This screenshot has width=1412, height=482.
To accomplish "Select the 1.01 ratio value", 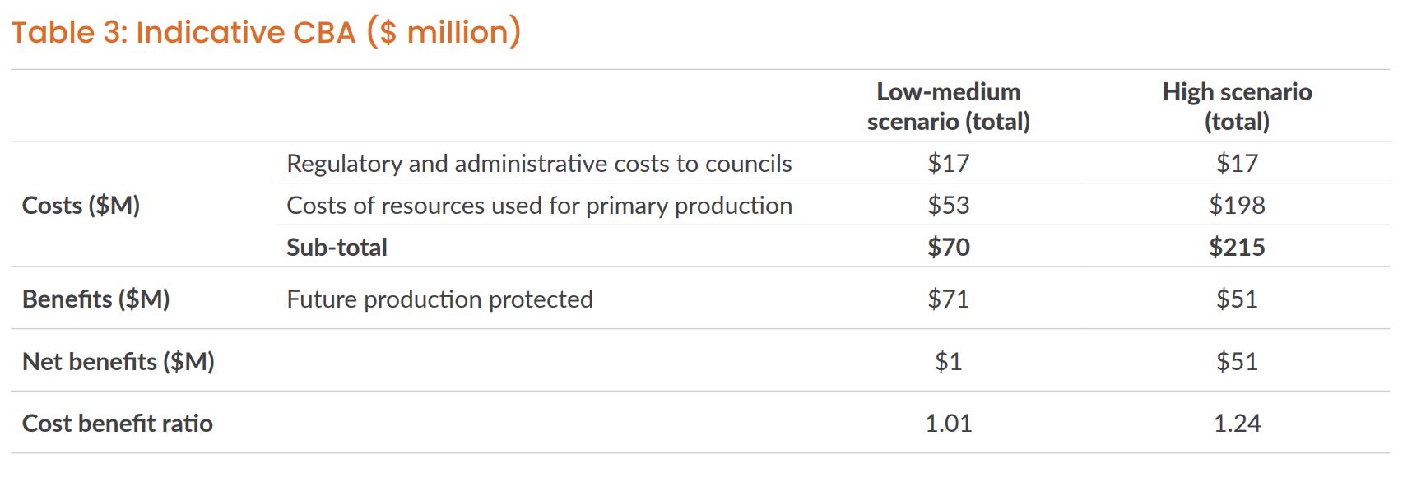I will click(x=948, y=423).
